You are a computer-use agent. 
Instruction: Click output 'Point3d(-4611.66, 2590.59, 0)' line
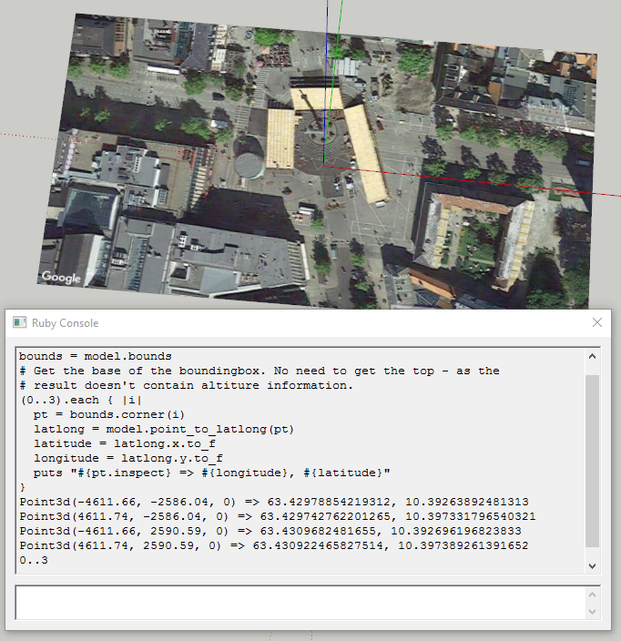[x=270, y=531]
